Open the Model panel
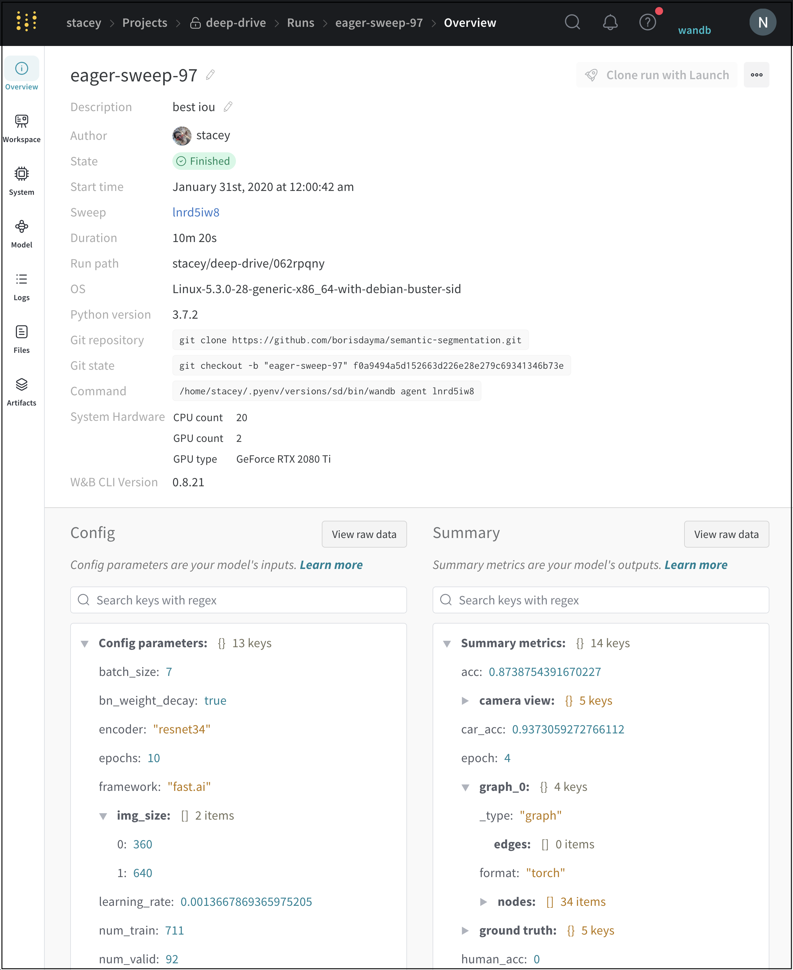 [21, 233]
